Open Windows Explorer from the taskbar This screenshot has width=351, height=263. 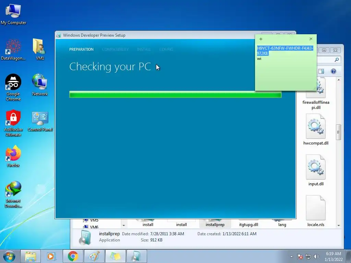pyautogui.click(x=31, y=256)
